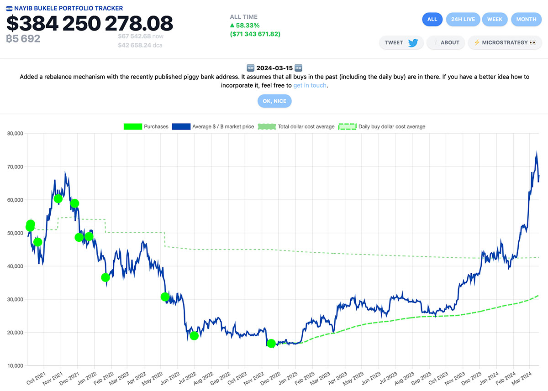548x391 pixels.
Task: Open the TWEET share button
Action: click(401, 43)
